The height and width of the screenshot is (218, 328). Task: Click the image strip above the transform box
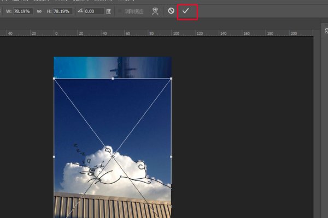point(112,67)
